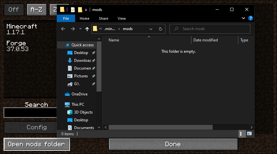This screenshot has height=154, width=277.
Task: Open the File menu in Explorer
Action: point(66,18)
